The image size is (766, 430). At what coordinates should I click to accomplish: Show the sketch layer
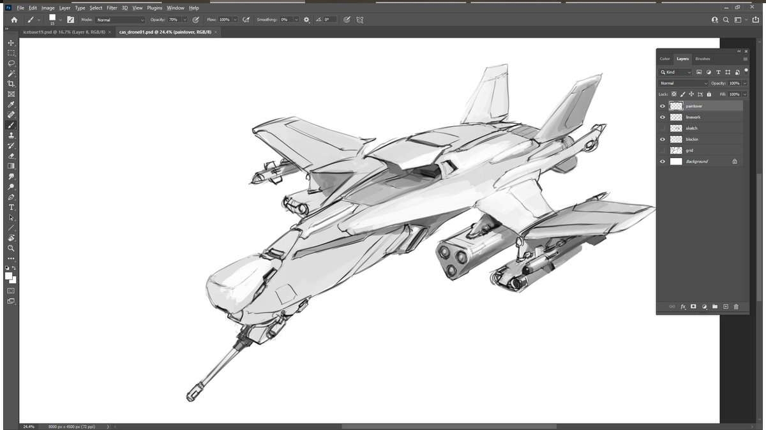click(x=663, y=128)
